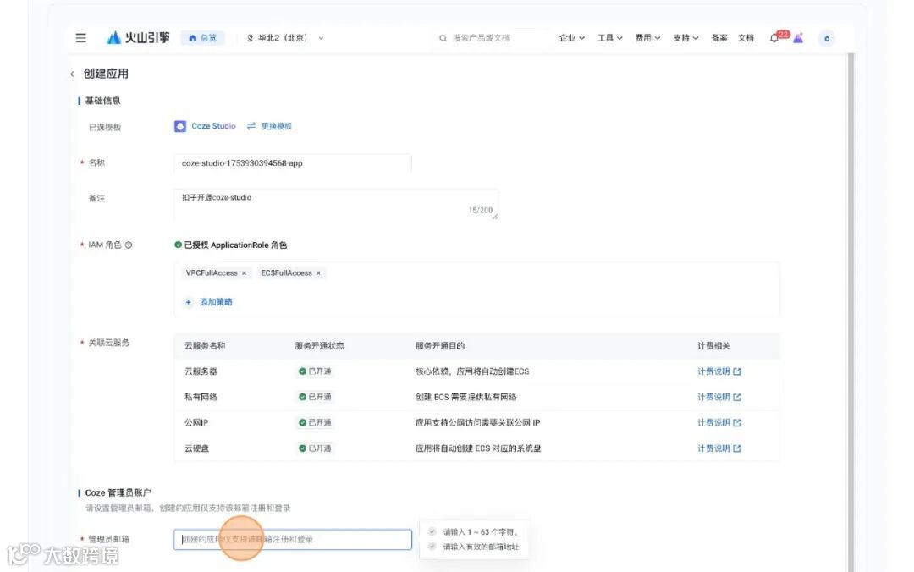Open 计费说明 link for 私有网络 row

click(x=719, y=397)
